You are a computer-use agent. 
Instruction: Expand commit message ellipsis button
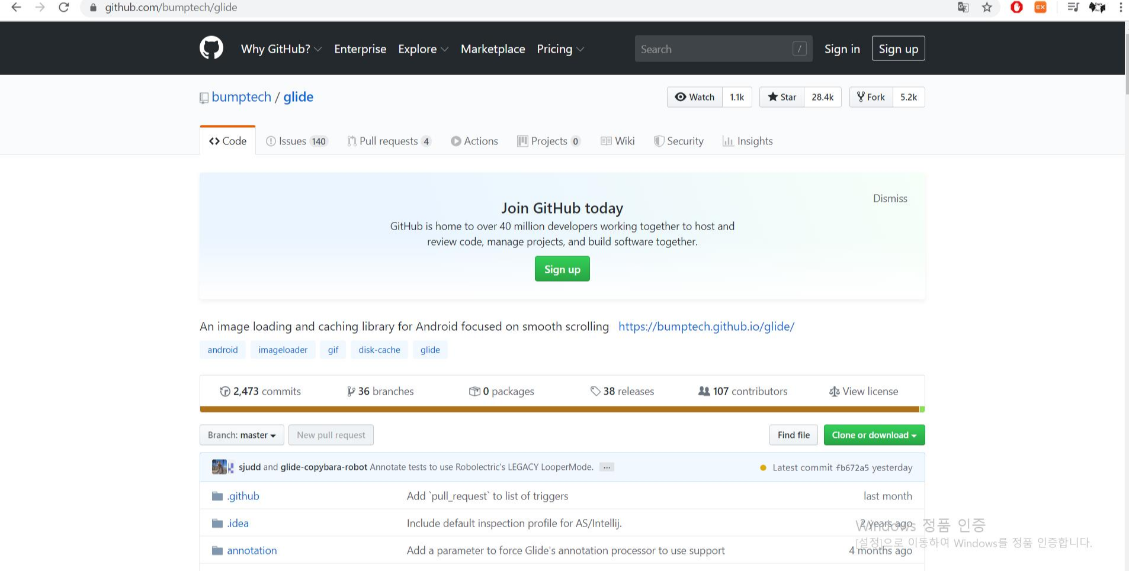coord(607,467)
